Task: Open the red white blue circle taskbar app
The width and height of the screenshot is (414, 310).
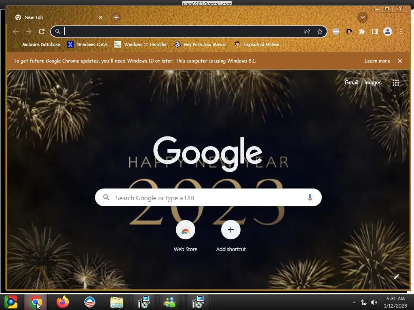Action: pyautogui.click(x=89, y=302)
